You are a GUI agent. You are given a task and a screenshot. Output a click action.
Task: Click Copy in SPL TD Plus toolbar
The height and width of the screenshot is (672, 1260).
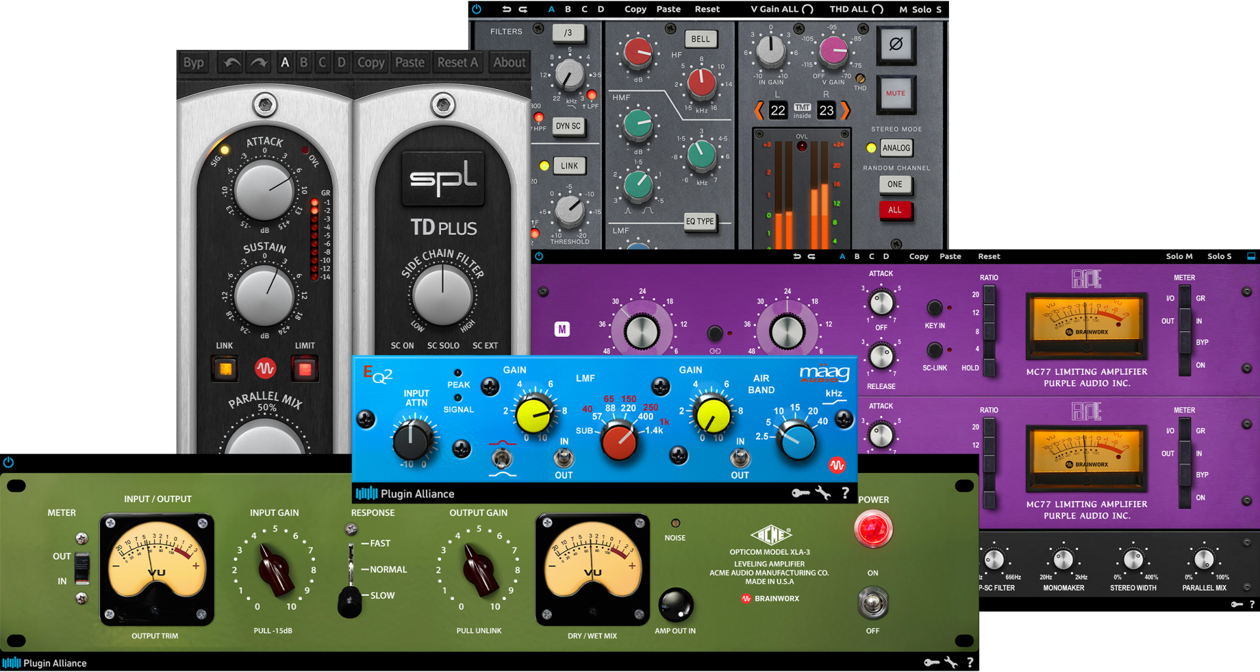(x=371, y=63)
